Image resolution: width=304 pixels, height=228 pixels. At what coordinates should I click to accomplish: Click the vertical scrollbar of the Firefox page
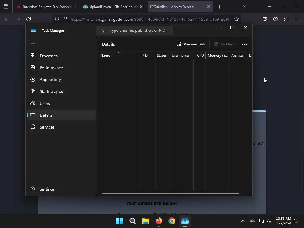[303, 110]
